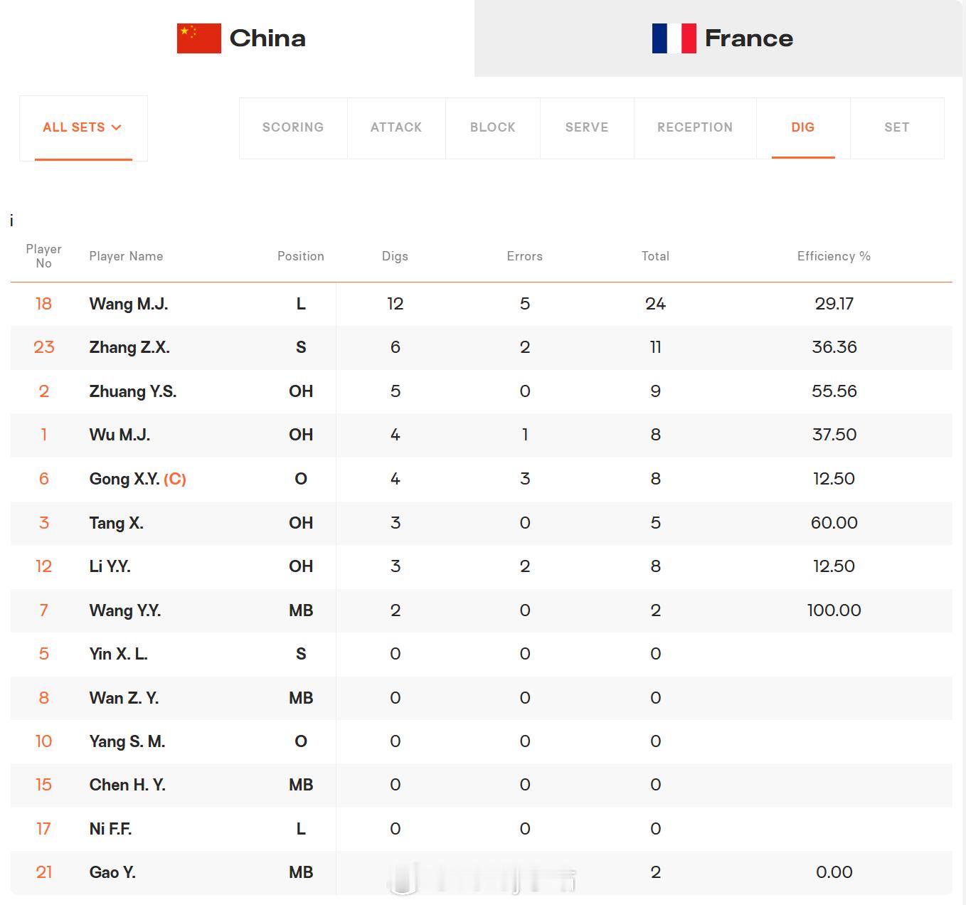
Task: View the SERVE statistics tab
Action: (587, 127)
